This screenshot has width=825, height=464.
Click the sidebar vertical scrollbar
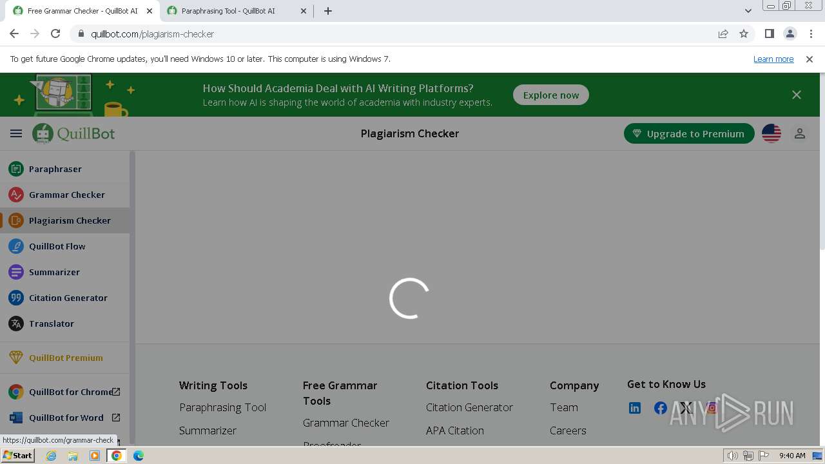tap(132, 296)
